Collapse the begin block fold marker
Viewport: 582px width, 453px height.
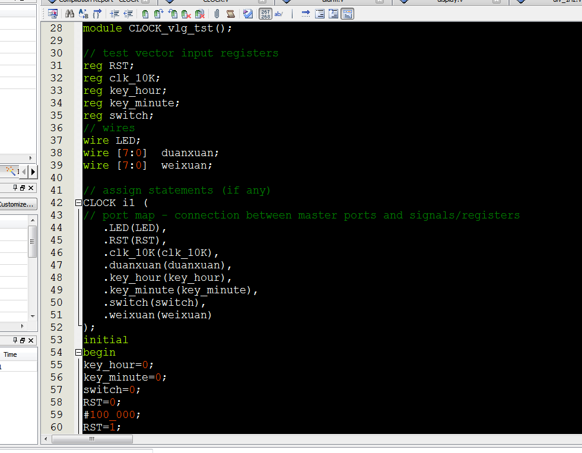click(x=78, y=353)
